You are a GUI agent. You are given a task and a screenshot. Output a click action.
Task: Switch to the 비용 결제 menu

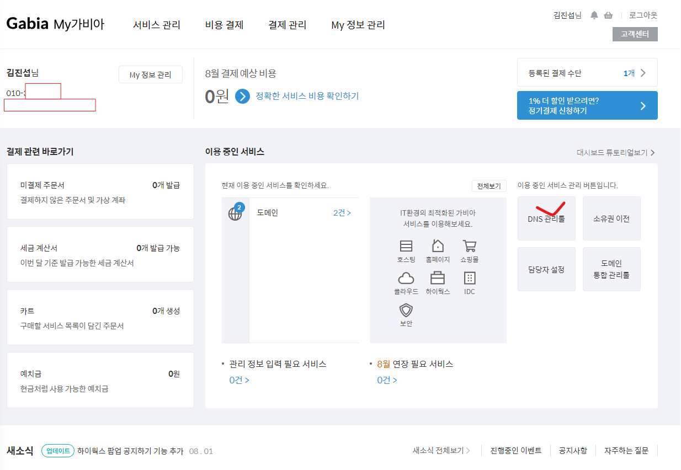click(x=224, y=24)
